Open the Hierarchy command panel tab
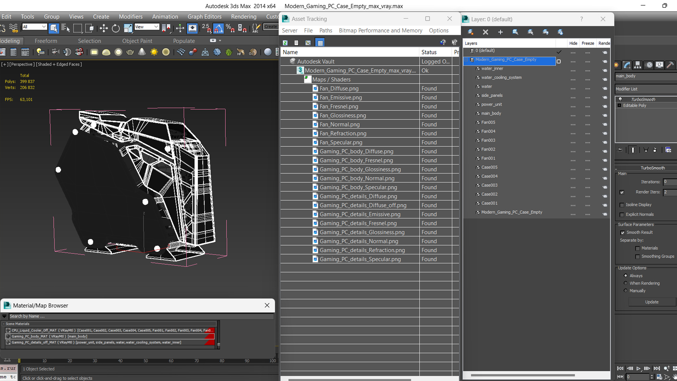Image resolution: width=677 pixels, height=381 pixels. coord(638,65)
